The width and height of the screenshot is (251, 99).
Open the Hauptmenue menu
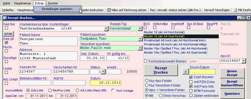tap(22, 3)
